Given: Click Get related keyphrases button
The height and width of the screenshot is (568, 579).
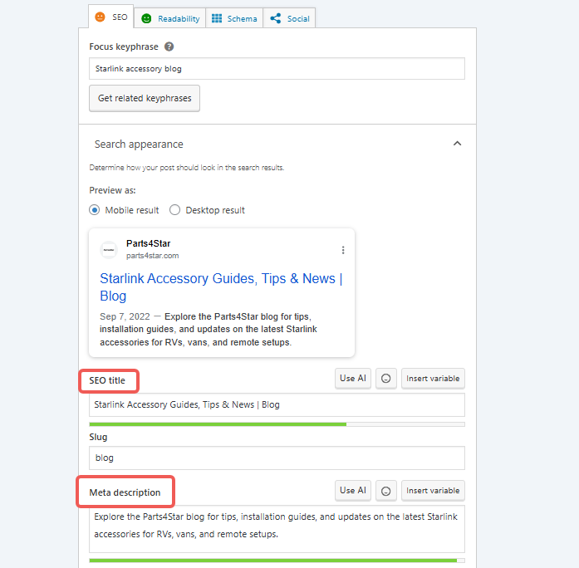Looking at the screenshot, I should [145, 98].
